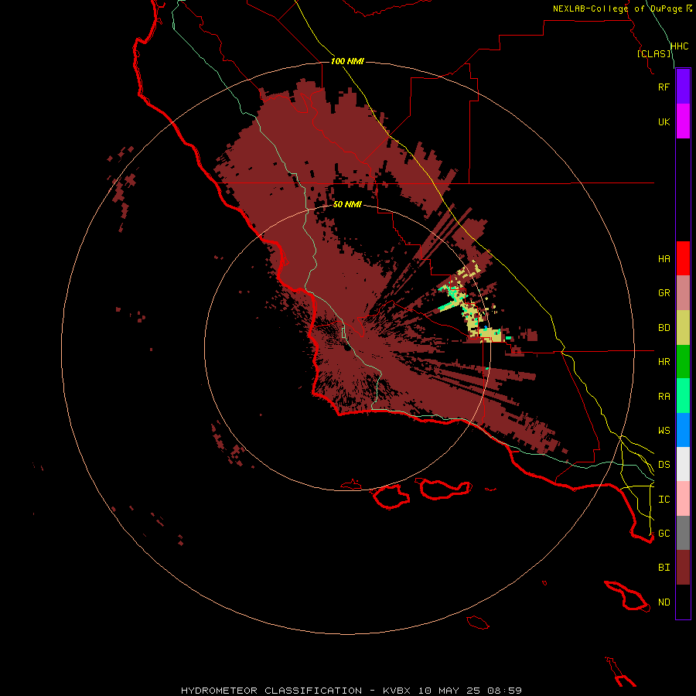Image resolution: width=696 pixels, height=696 pixels.
Task: Click the HR green legend swatch
Action: (x=683, y=362)
